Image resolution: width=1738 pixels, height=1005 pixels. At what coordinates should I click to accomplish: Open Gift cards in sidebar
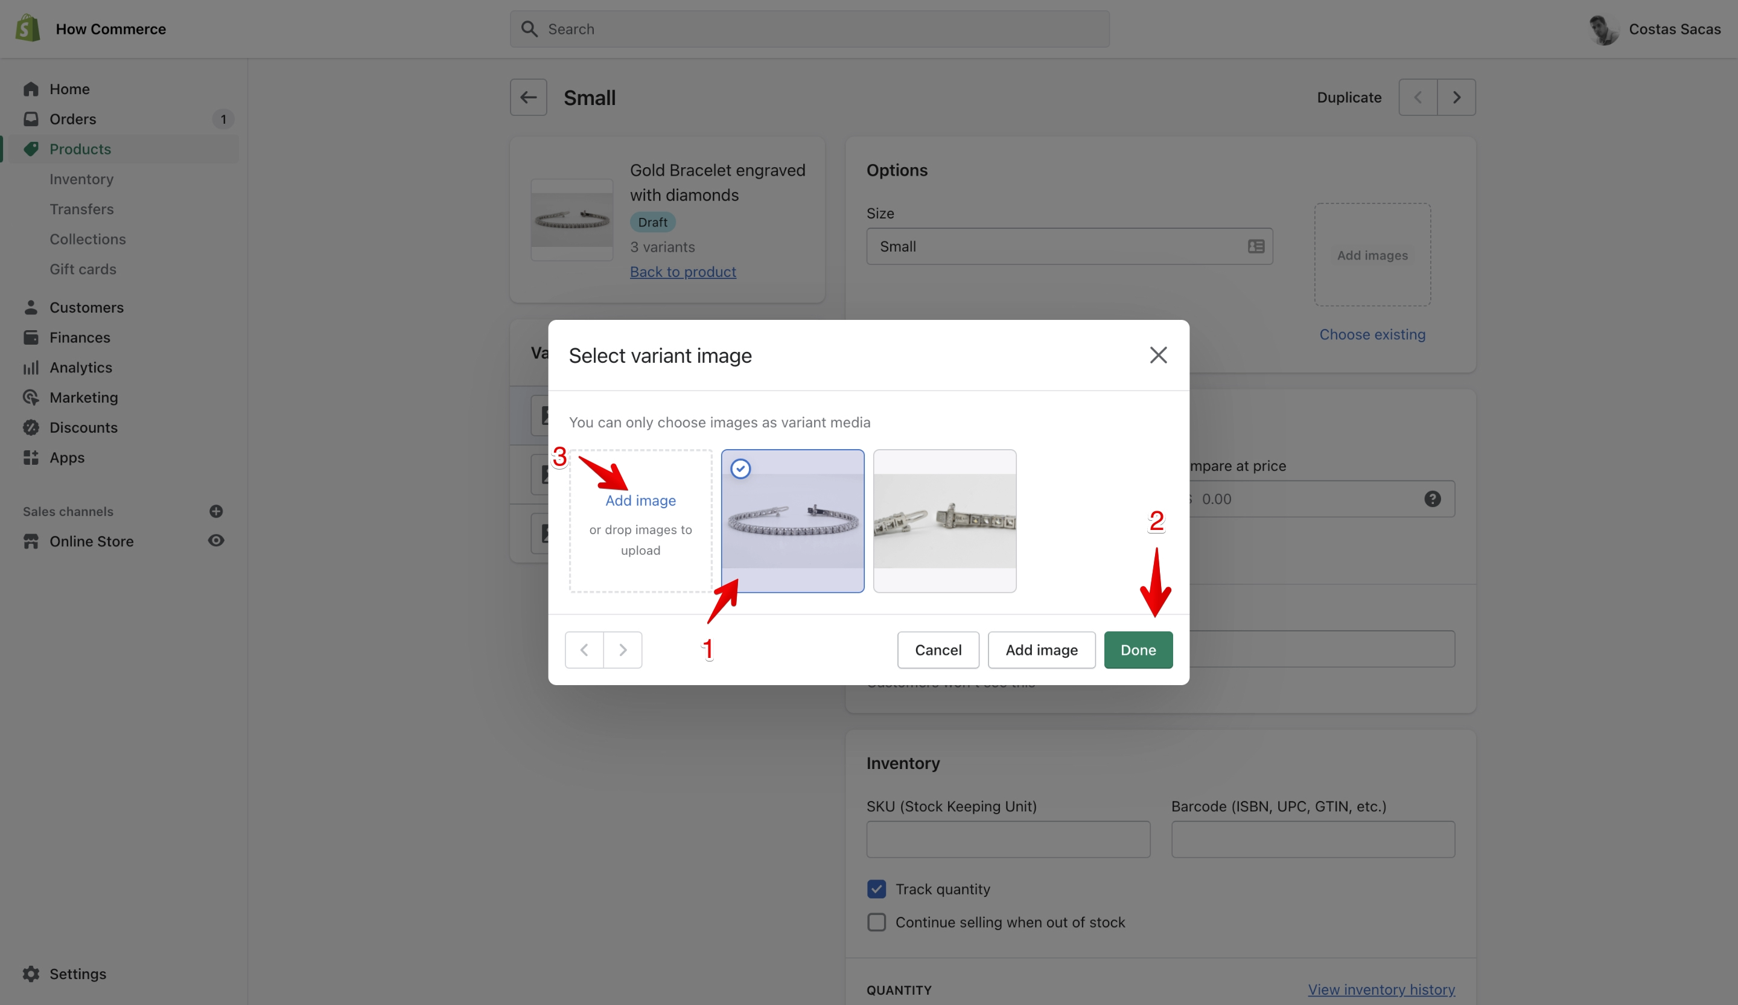click(83, 269)
